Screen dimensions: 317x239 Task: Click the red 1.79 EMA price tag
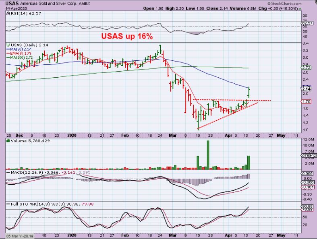pos(306,101)
